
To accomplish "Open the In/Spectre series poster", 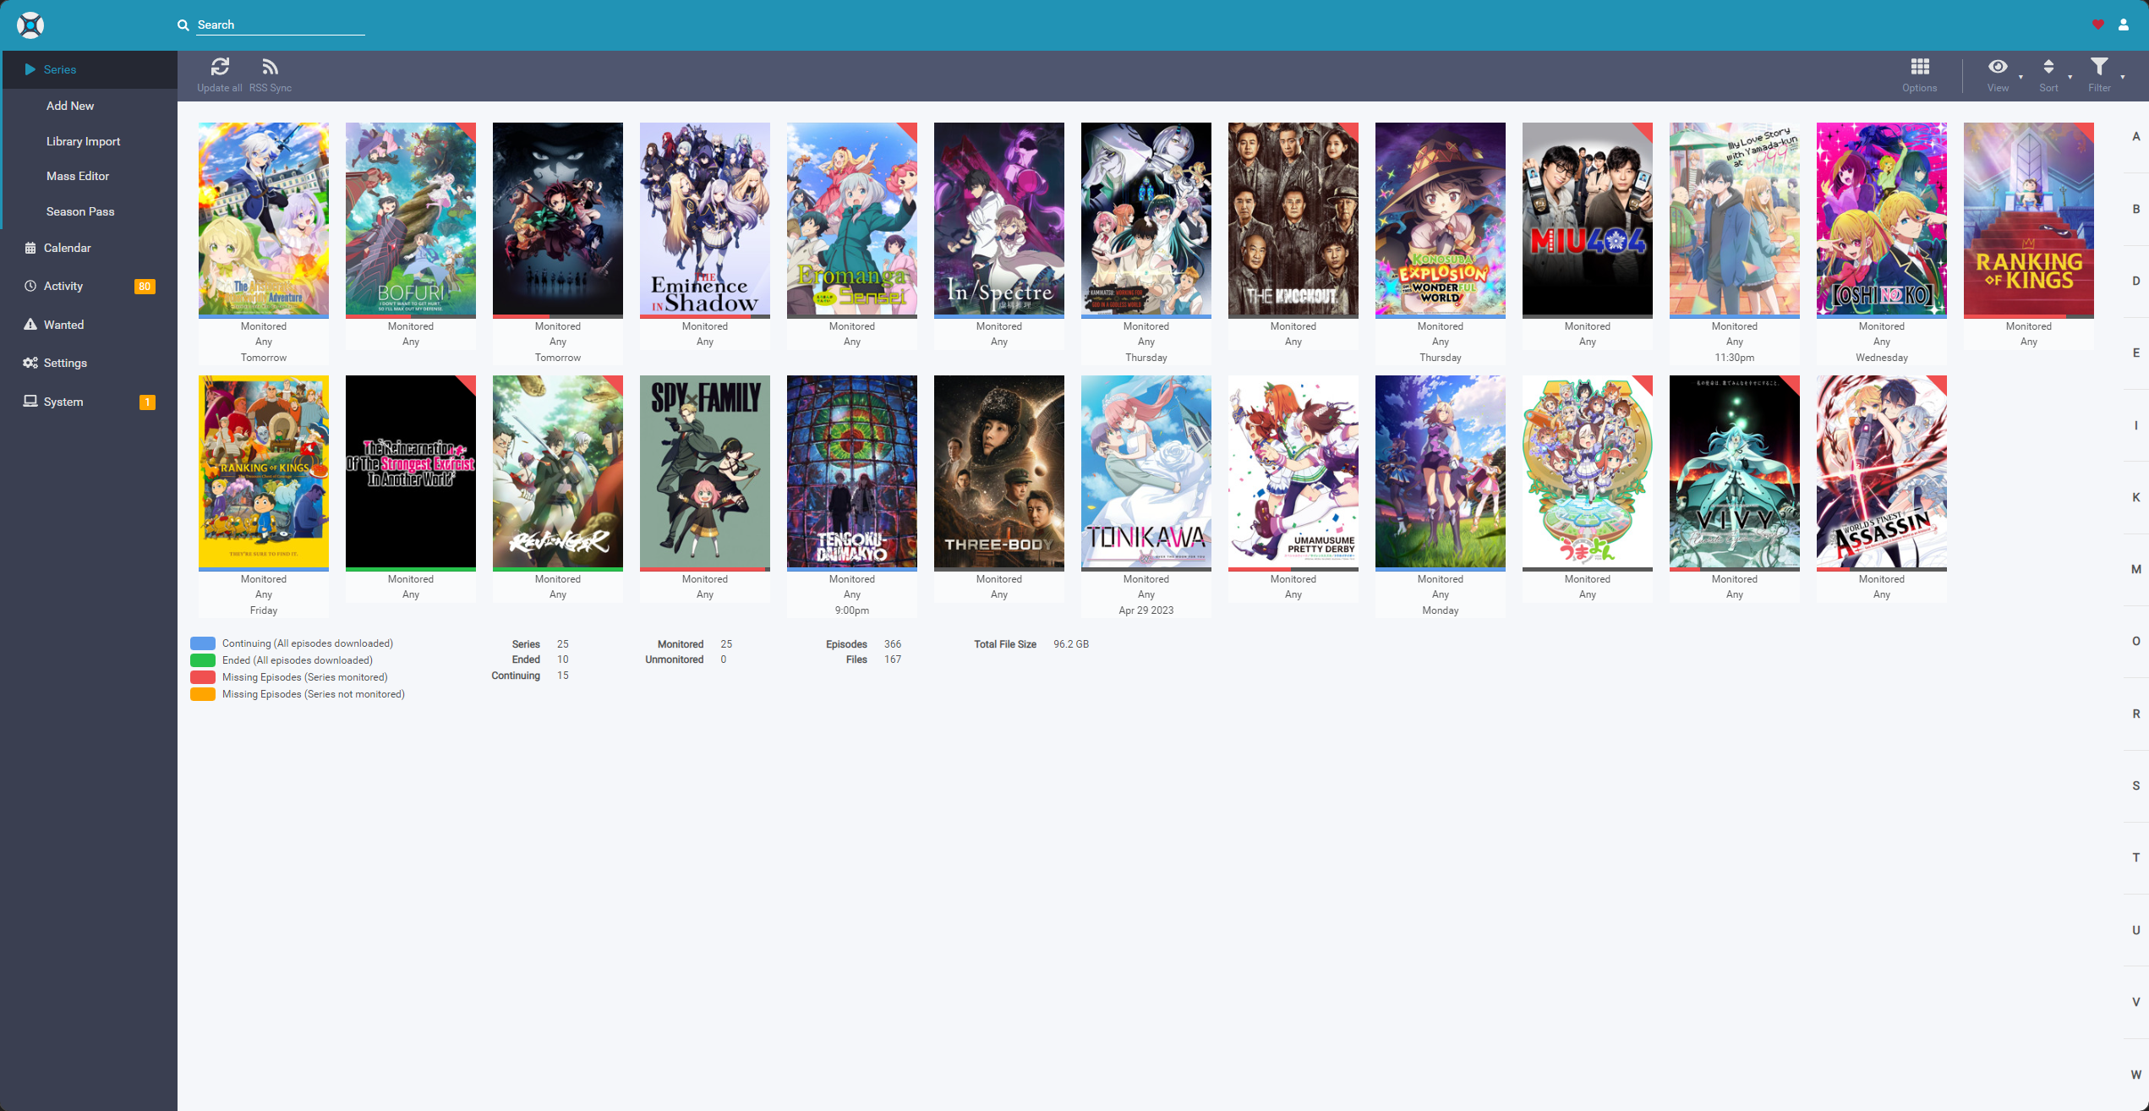I will coord(999,219).
